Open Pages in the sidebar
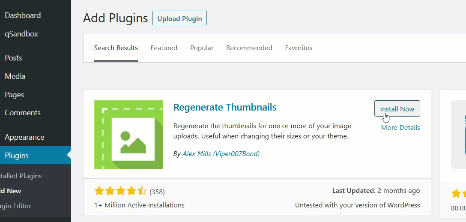 coord(14,95)
